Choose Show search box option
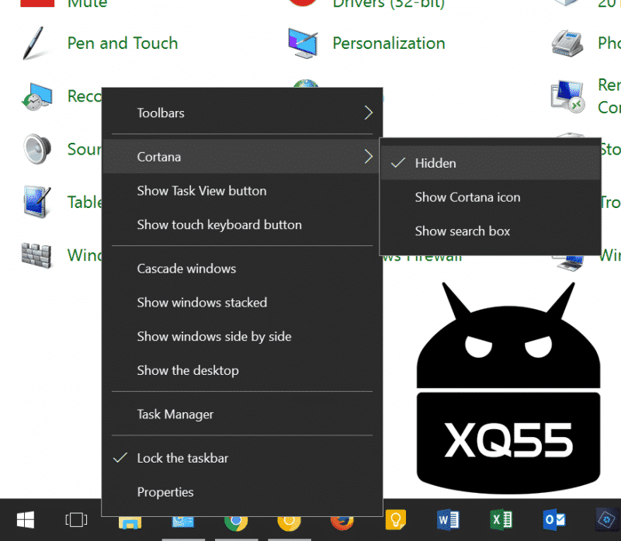Viewport: 621px width, 541px height. click(x=463, y=231)
